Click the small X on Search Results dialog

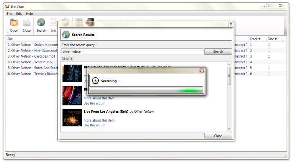(231, 25)
